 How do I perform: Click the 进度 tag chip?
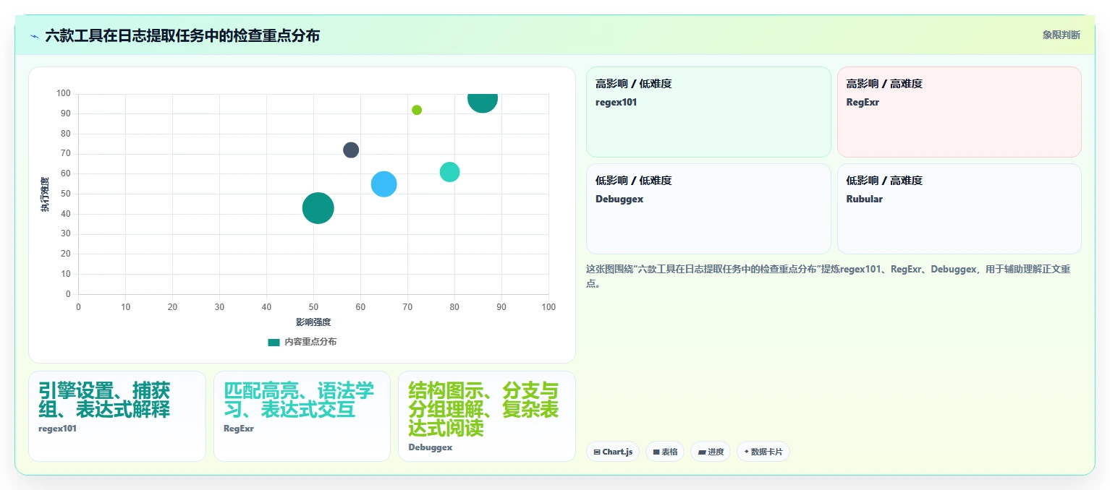(x=711, y=452)
